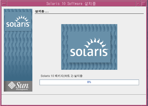Open the window menu button in title bar
Image resolution: width=148 pixels, height=106 pixels.
pos(4,4)
